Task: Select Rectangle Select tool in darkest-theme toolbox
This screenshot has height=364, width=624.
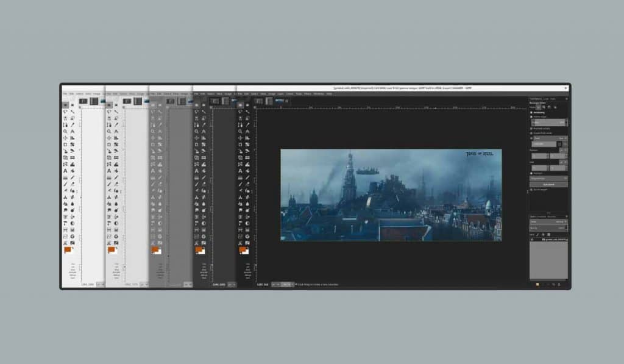Action: pos(240,105)
